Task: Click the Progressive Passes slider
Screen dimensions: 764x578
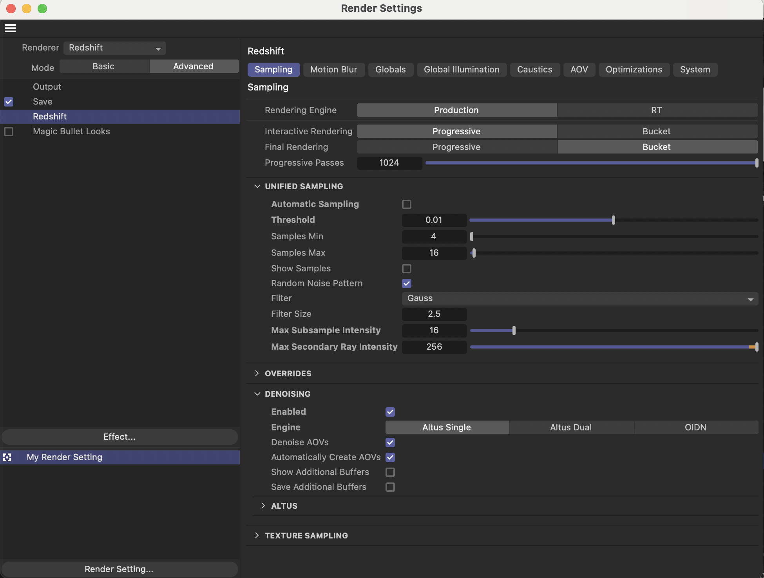Action: click(x=592, y=163)
